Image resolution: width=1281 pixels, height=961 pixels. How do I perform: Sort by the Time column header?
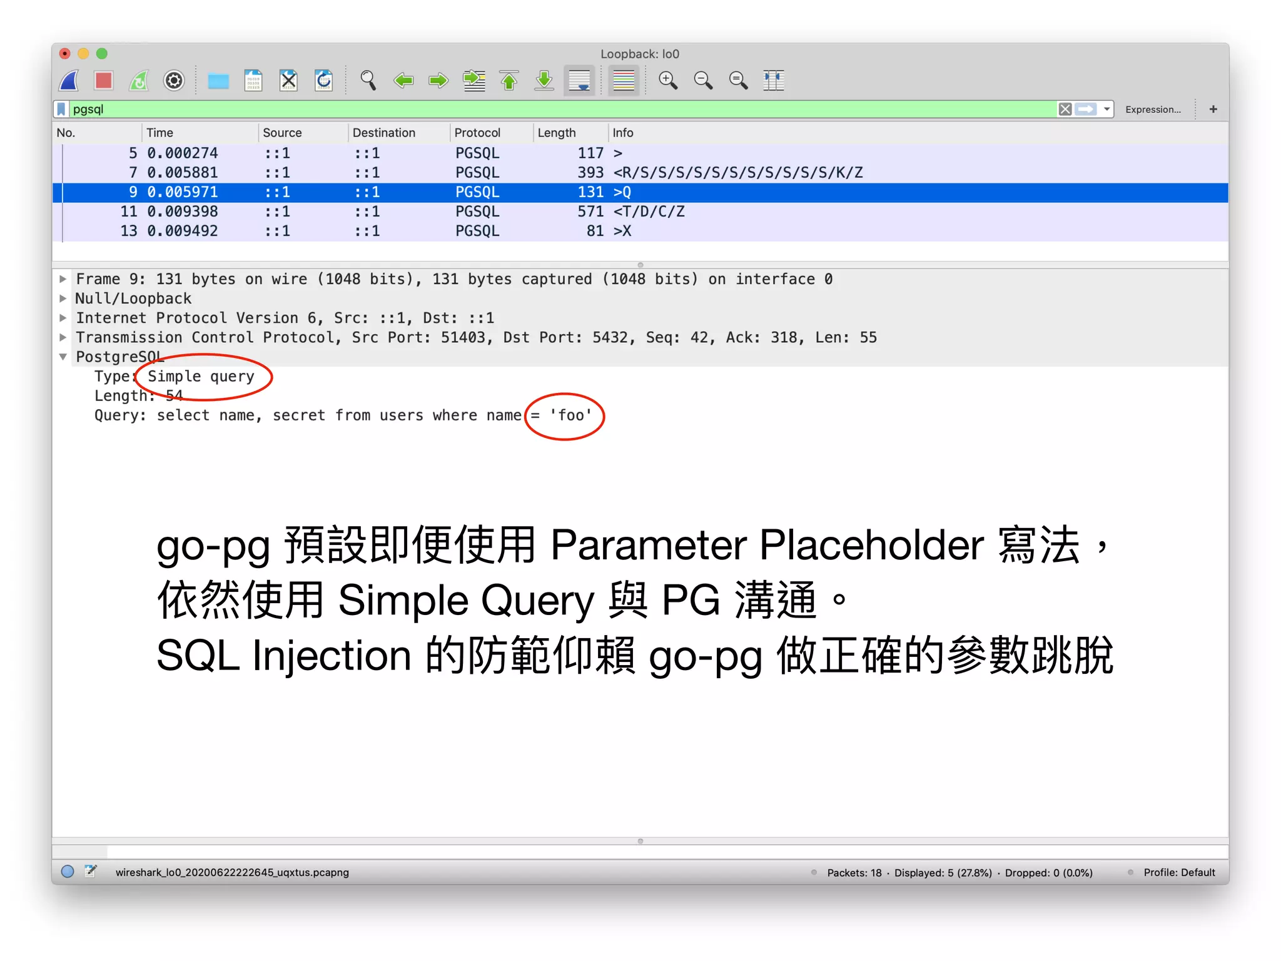tap(200, 133)
